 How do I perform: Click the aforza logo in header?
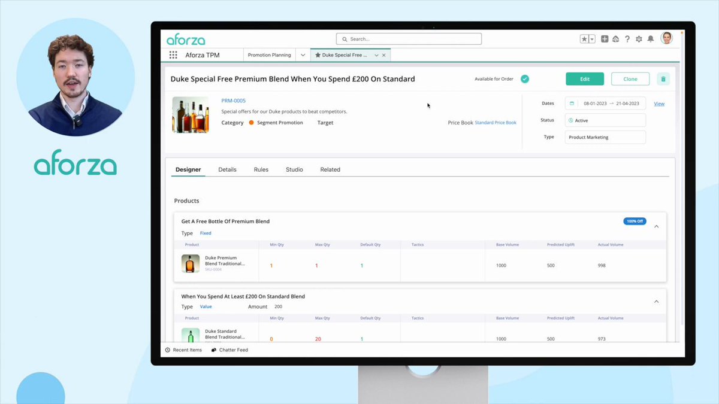tap(186, 40)
